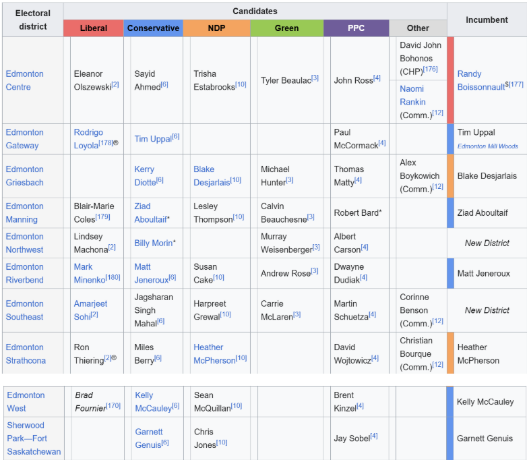Select the Robert Bard PPC cell
The height and width of the screenshot is (462, 529).
coord(360,212)
